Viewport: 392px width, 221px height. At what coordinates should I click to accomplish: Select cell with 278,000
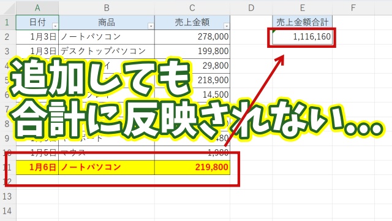point(192,37)
